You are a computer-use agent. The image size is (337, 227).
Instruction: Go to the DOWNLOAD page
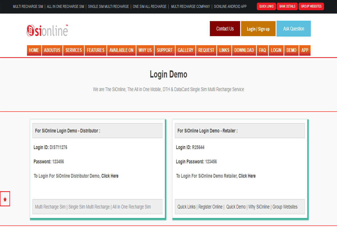coord(244,50)
